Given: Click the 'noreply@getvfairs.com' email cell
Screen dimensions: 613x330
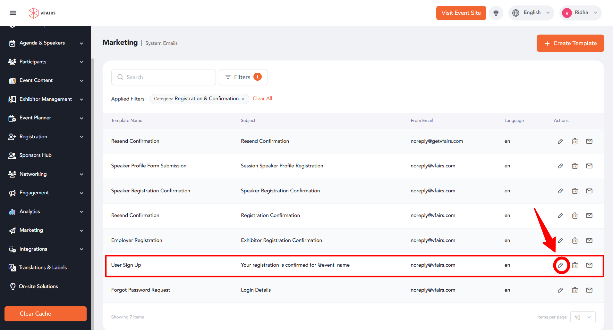Looking at the screenshot, I should coord(437,141).
